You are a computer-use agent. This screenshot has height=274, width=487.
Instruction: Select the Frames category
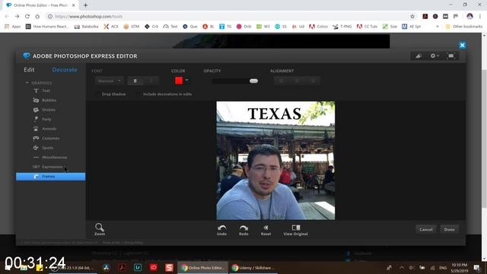coord(51,177)
